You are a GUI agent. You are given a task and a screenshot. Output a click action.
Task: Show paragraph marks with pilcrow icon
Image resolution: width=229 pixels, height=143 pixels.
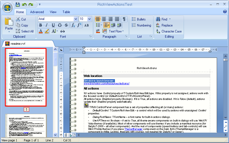coord(124,19)
